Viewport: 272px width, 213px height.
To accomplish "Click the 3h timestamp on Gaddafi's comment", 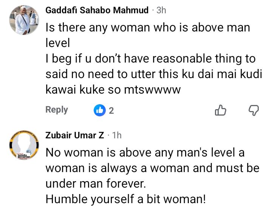I will 161,10.
